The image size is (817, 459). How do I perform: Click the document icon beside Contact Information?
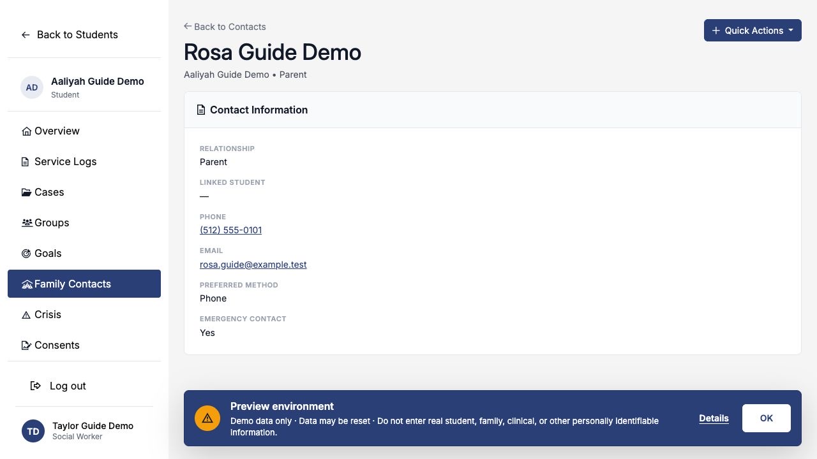click(201, 110)
